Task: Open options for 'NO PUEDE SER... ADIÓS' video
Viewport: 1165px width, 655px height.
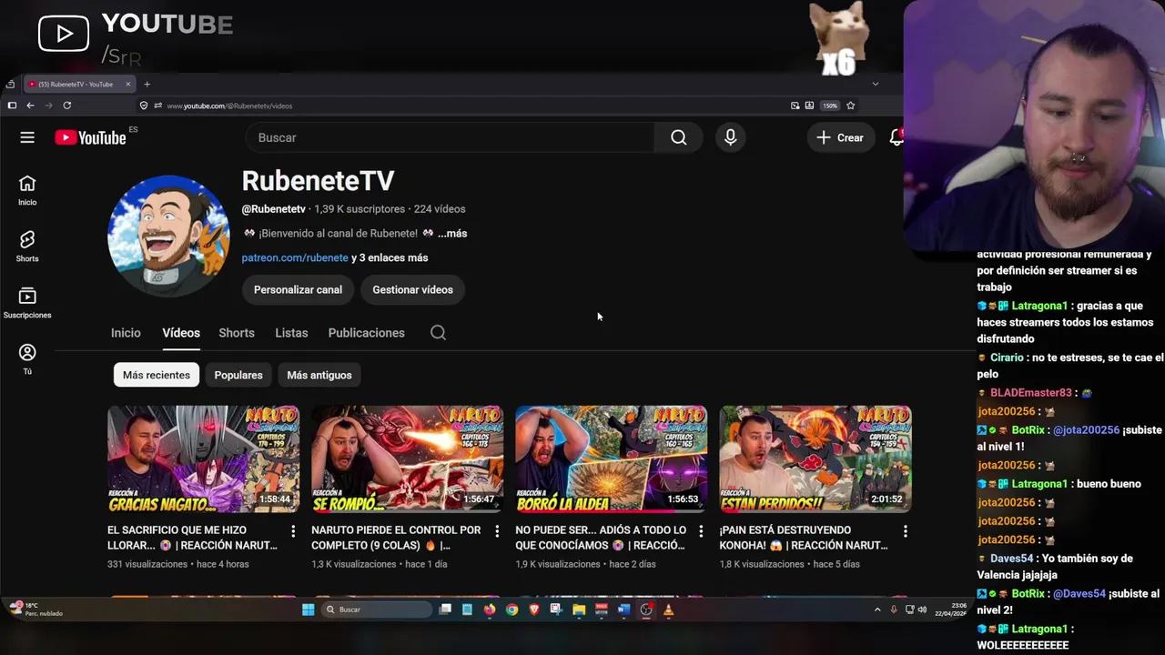Action: coord(701,530)
